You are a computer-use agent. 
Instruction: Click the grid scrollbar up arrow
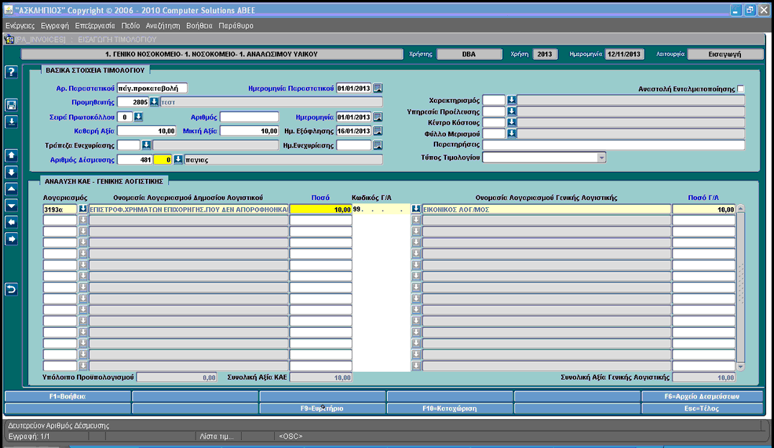coord(740,209)
